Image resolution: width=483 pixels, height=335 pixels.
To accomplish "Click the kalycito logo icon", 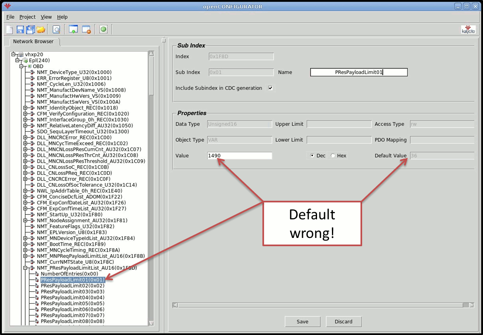I will (468, 29).
